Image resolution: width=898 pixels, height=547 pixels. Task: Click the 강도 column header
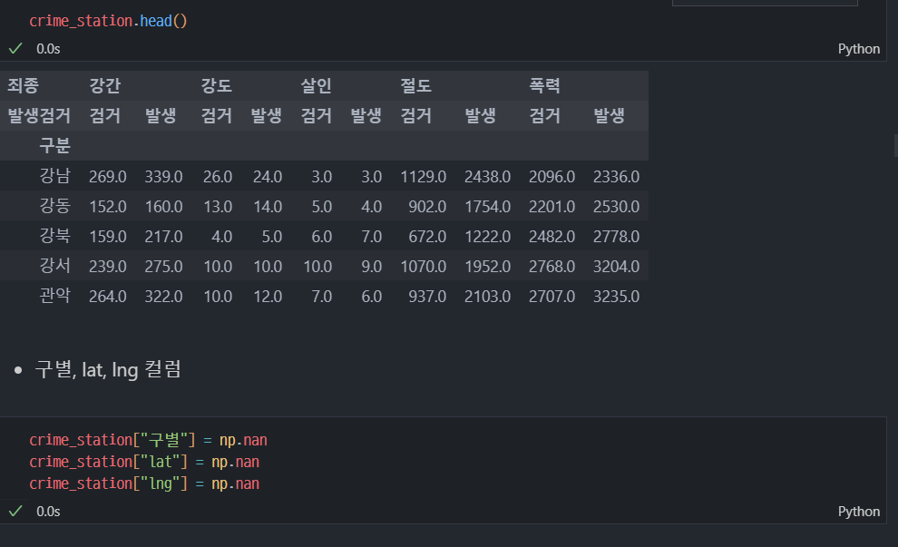click(217, 86)
